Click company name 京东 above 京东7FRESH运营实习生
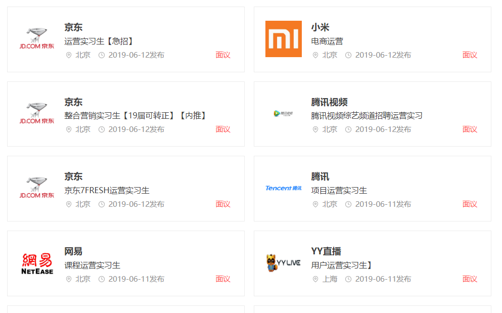Viewport: 502px width, 313px height. pos(73,176)
